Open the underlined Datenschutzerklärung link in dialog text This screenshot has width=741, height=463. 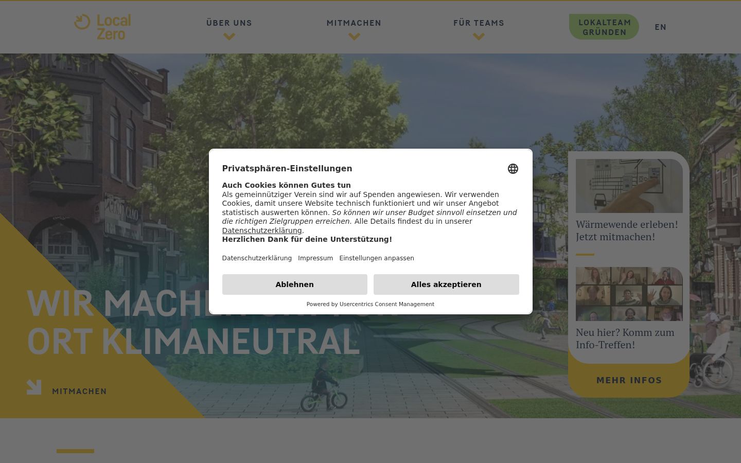click(262, 230)
